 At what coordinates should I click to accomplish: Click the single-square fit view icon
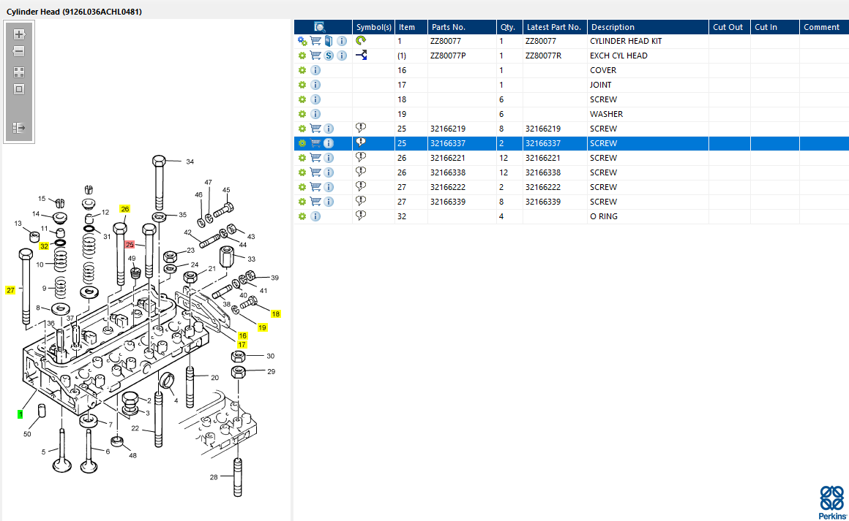tap(19, 89)
